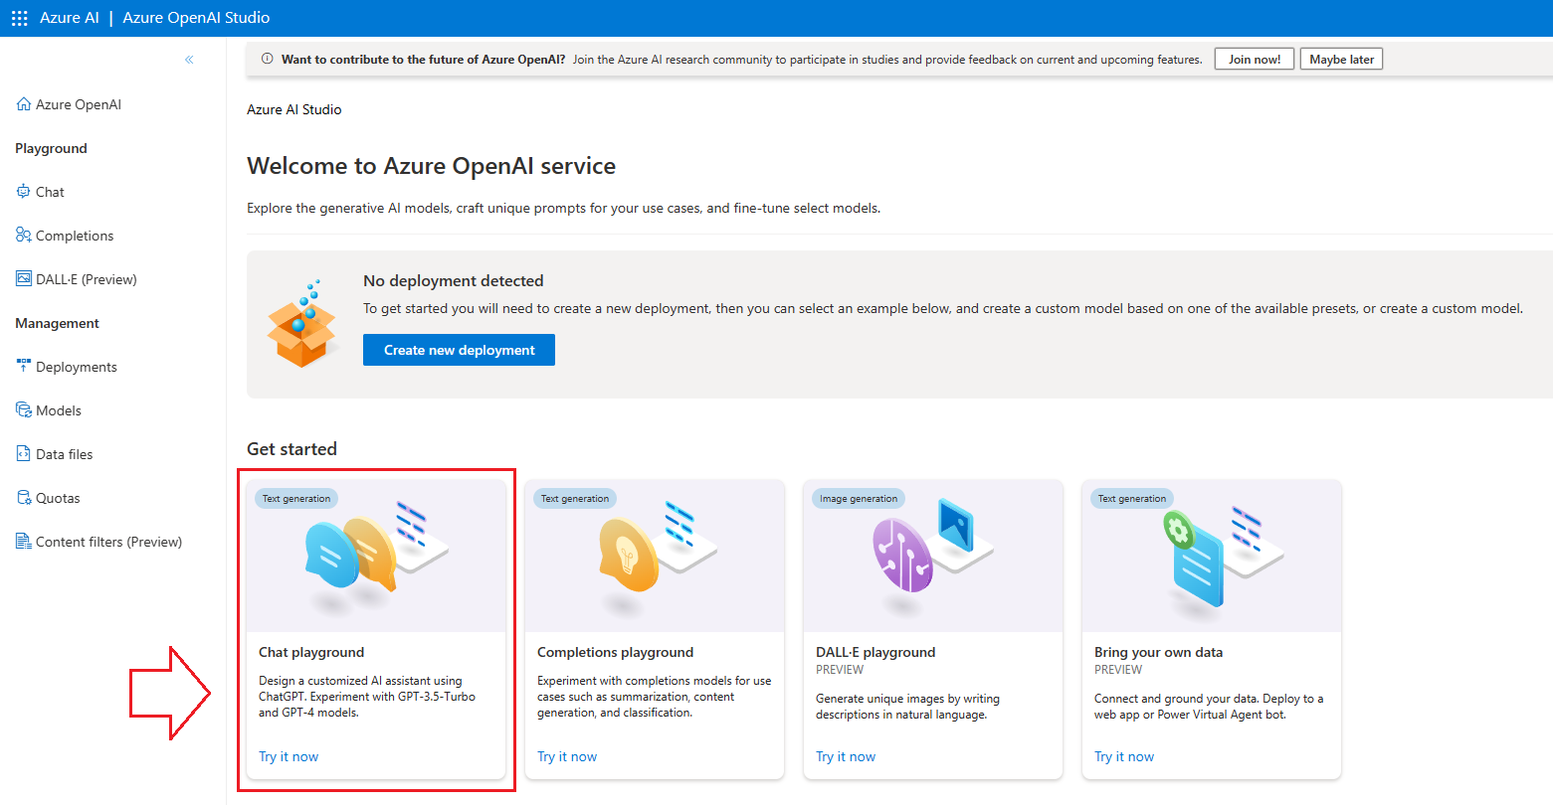The width and height of the screenshot is (1553, 805).
Task: Go to Deployments via its sidebar icon
Action: [24, 366]
